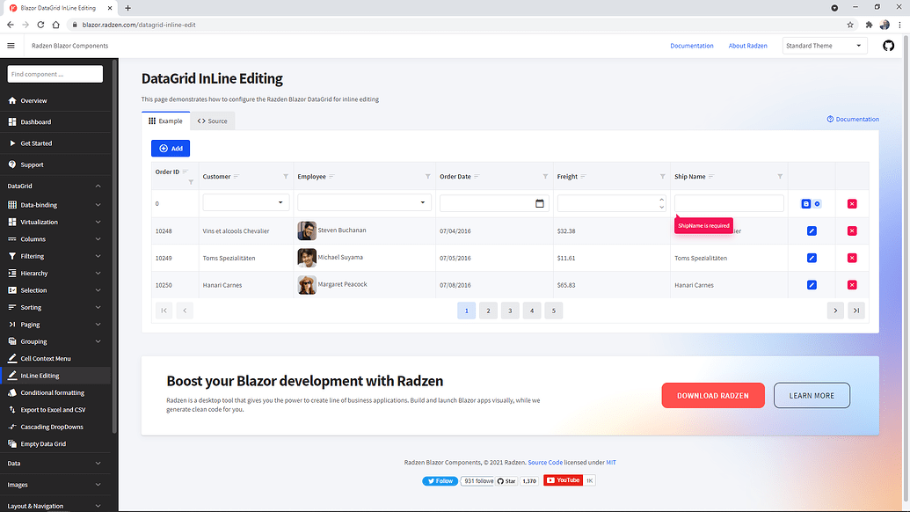Open the sidebar hamburger menu icon
The image size is (910, 512).
(x=11, y=45)
